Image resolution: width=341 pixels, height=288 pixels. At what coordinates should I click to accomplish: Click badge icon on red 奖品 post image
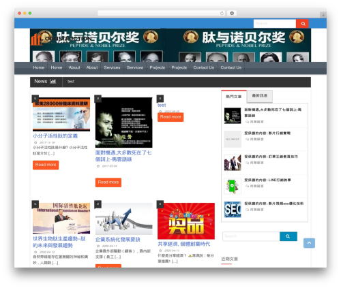(x=160, y=204)
